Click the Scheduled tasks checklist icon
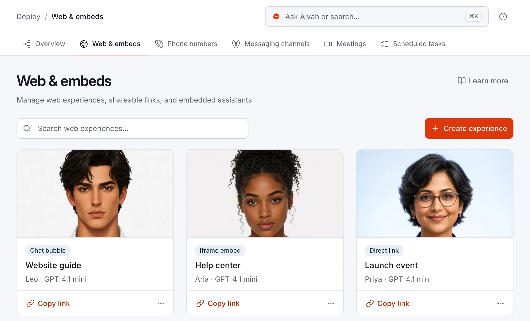The image size is (530, 321). point(384,44)
